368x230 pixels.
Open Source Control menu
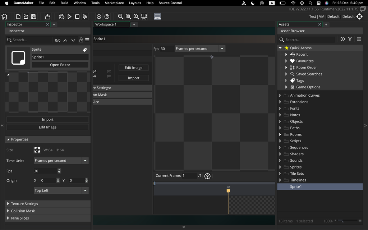click(170, 3)
